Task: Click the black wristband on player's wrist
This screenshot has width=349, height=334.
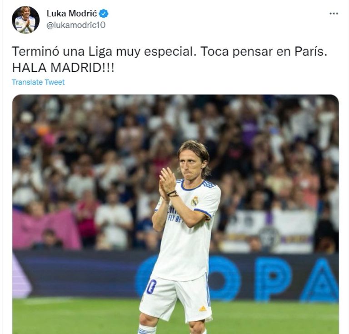Action: pos(173,194)
